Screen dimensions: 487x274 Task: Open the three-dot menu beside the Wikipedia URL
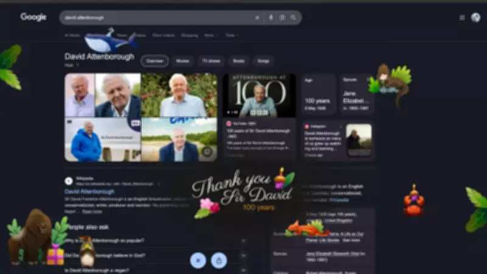click(x=158, y=184)
